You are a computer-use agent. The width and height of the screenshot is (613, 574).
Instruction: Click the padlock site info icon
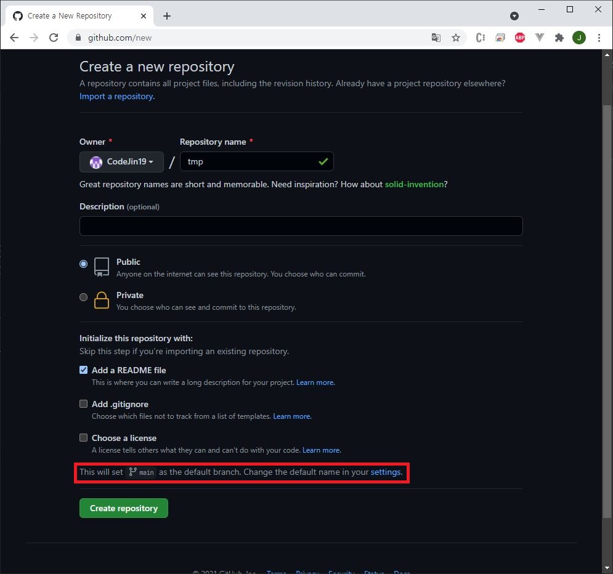(x=78, y=38)
